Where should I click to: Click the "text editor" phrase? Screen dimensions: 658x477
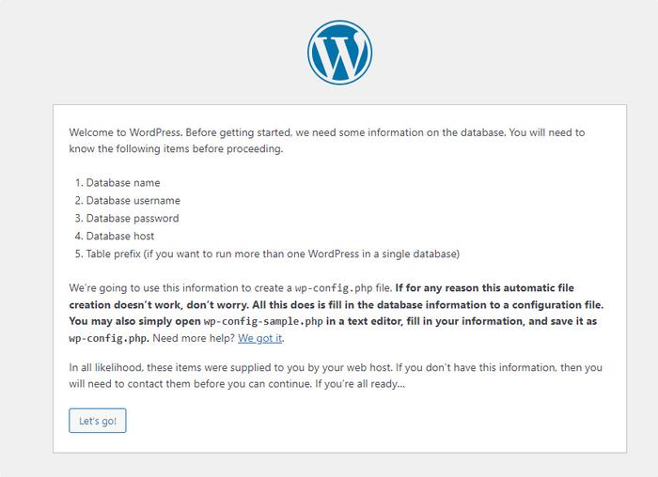coord(359,321)
